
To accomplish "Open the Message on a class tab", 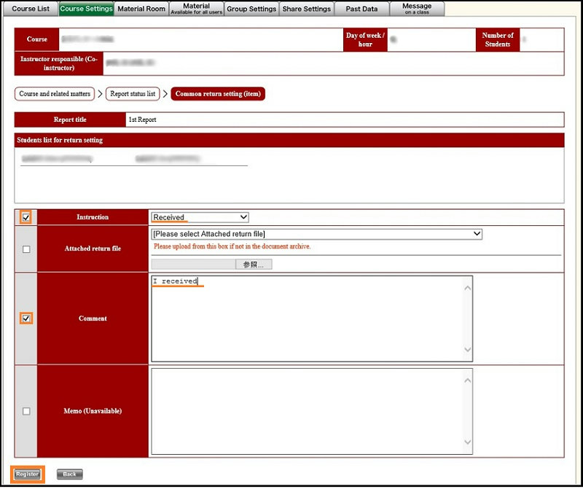I will click(417, 9).
